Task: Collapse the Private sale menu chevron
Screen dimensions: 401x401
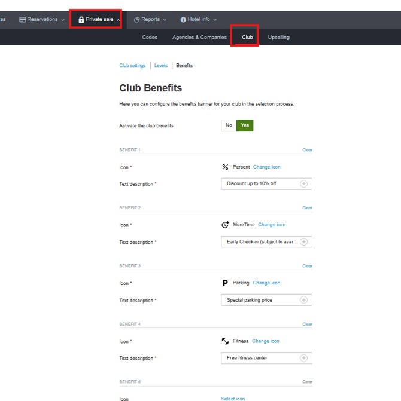Action: 118,20
